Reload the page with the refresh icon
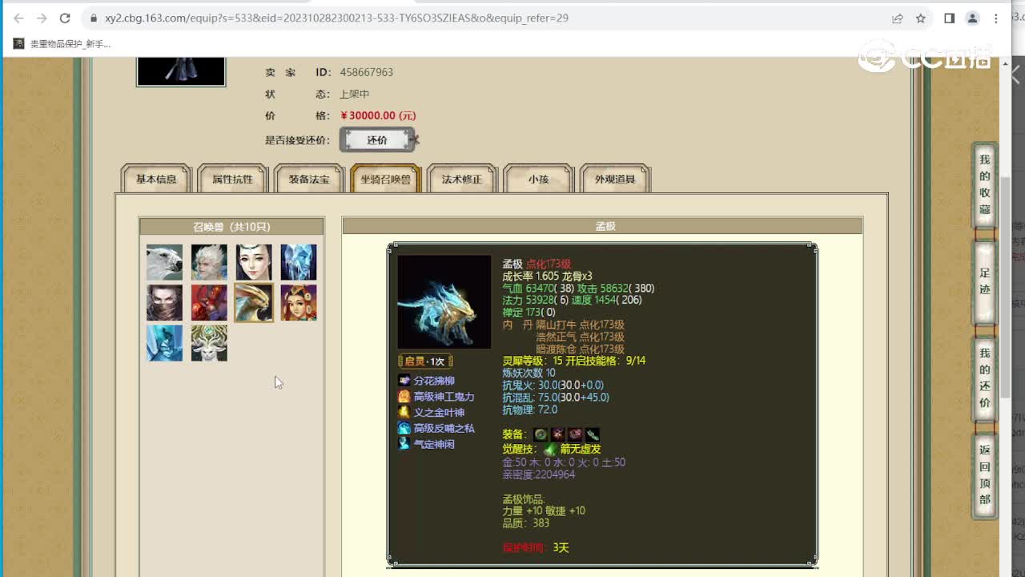 click(66, 18)
